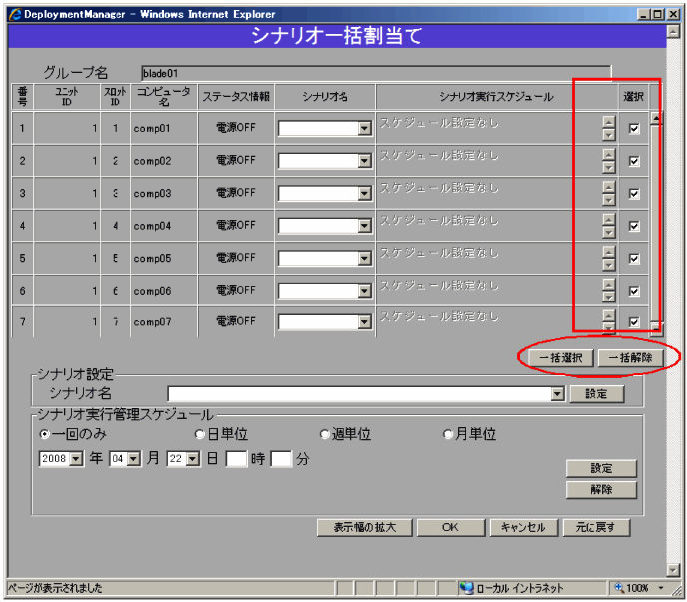
Task: Click the table scrollbar up arrow
Action: click(656, 119)
